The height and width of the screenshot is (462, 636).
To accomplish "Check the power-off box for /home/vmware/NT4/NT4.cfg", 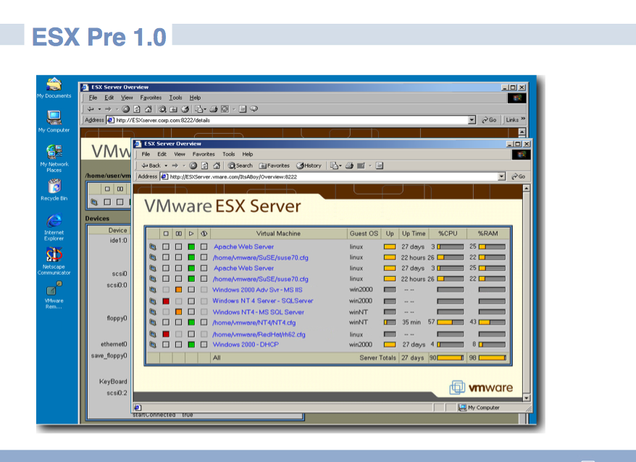I will 166,322.
